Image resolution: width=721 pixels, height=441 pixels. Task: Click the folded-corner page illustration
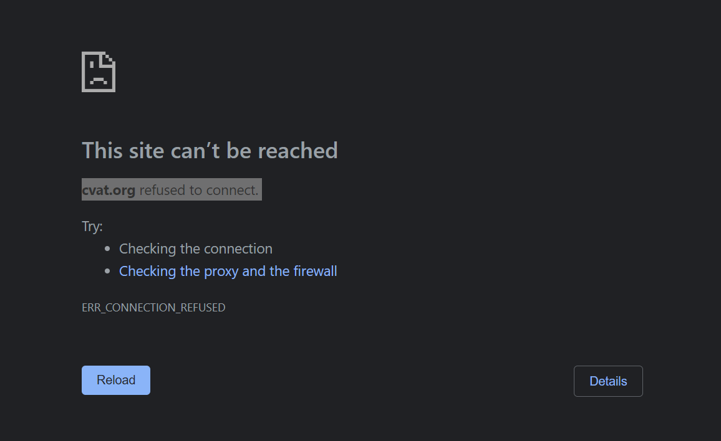[98, 71]
